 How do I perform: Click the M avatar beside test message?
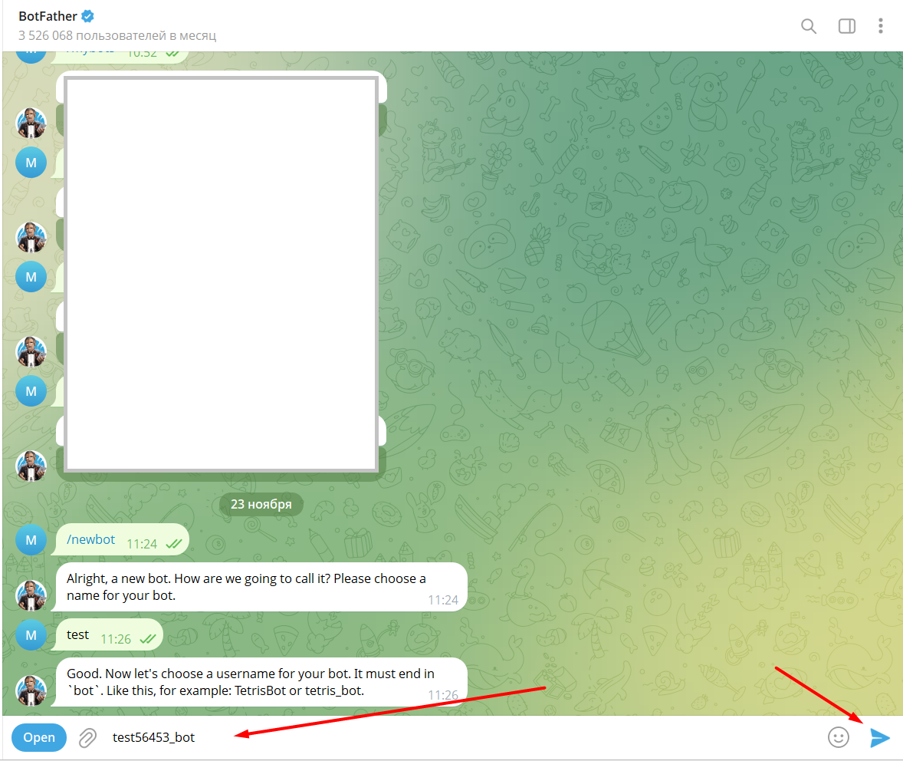point(31,635)
